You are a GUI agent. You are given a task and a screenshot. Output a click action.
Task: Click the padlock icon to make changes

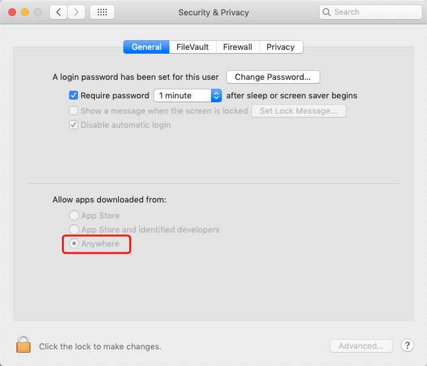coord(24,345)
